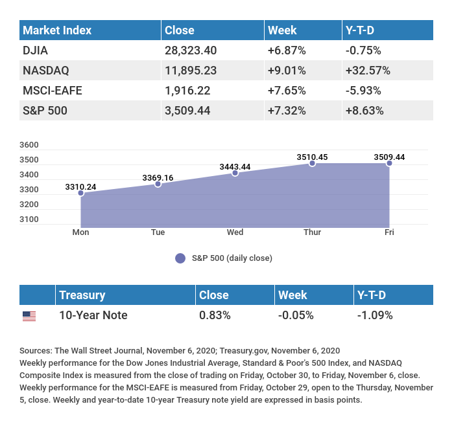Click the S&P 500 row label in table
454x426 pixels.
point(45,111)
